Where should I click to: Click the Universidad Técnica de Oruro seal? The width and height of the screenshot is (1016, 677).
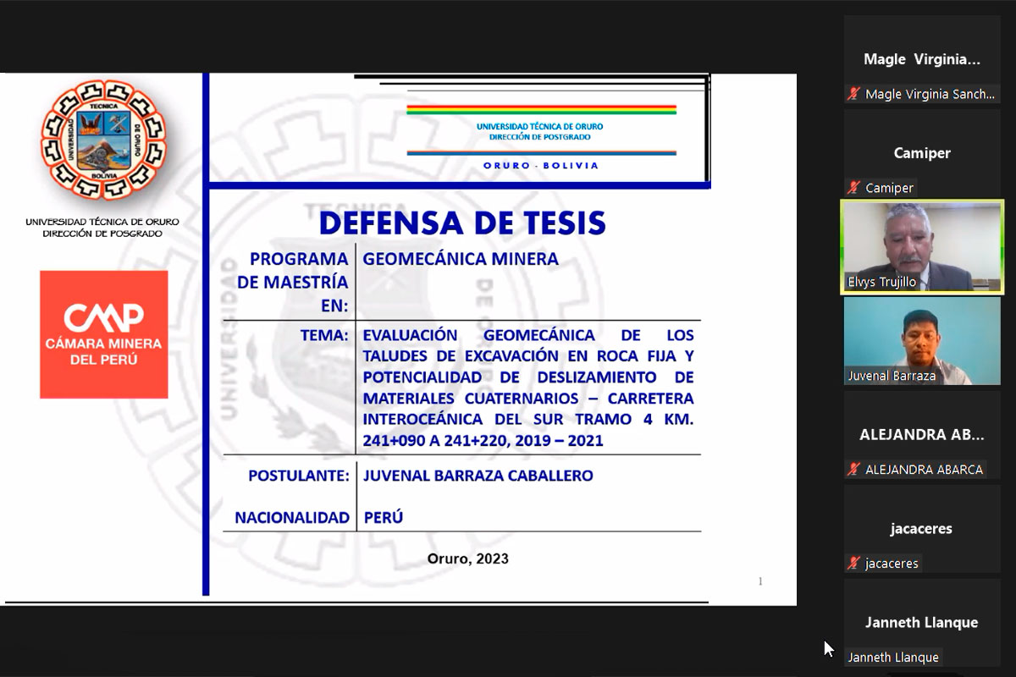[x=103, y=140]
